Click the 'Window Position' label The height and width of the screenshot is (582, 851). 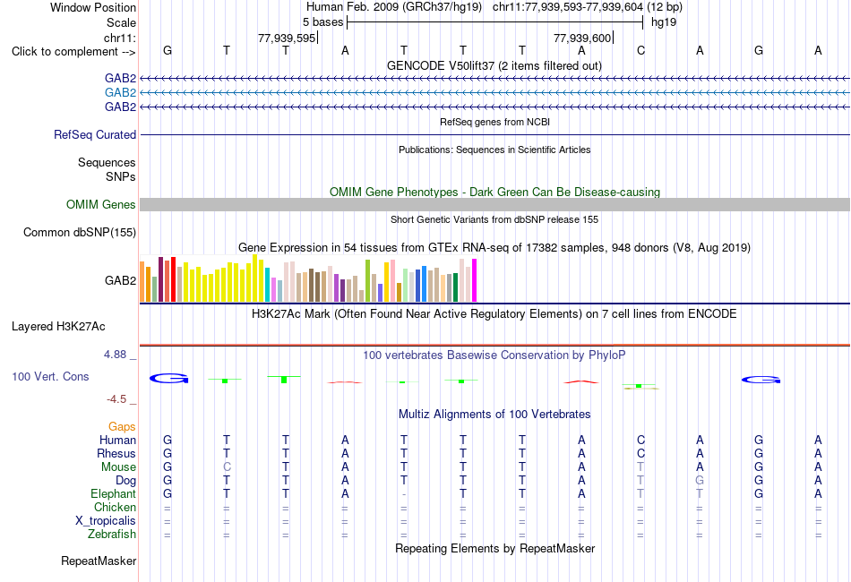[x=93, y=7]
